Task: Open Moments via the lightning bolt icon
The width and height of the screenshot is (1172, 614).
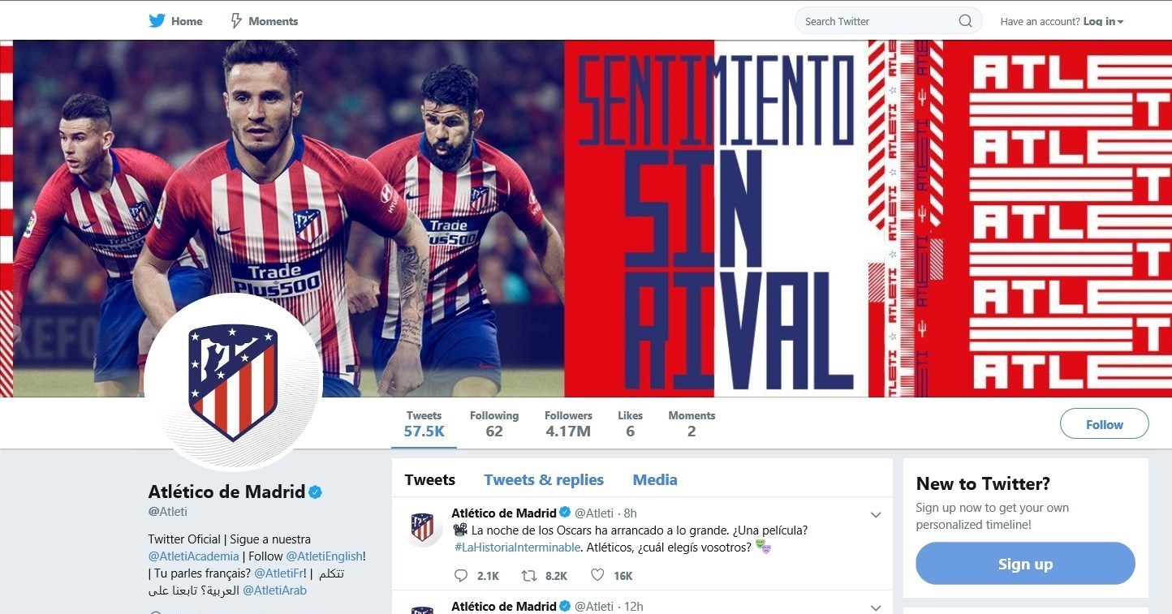Action: coord(236,21)
